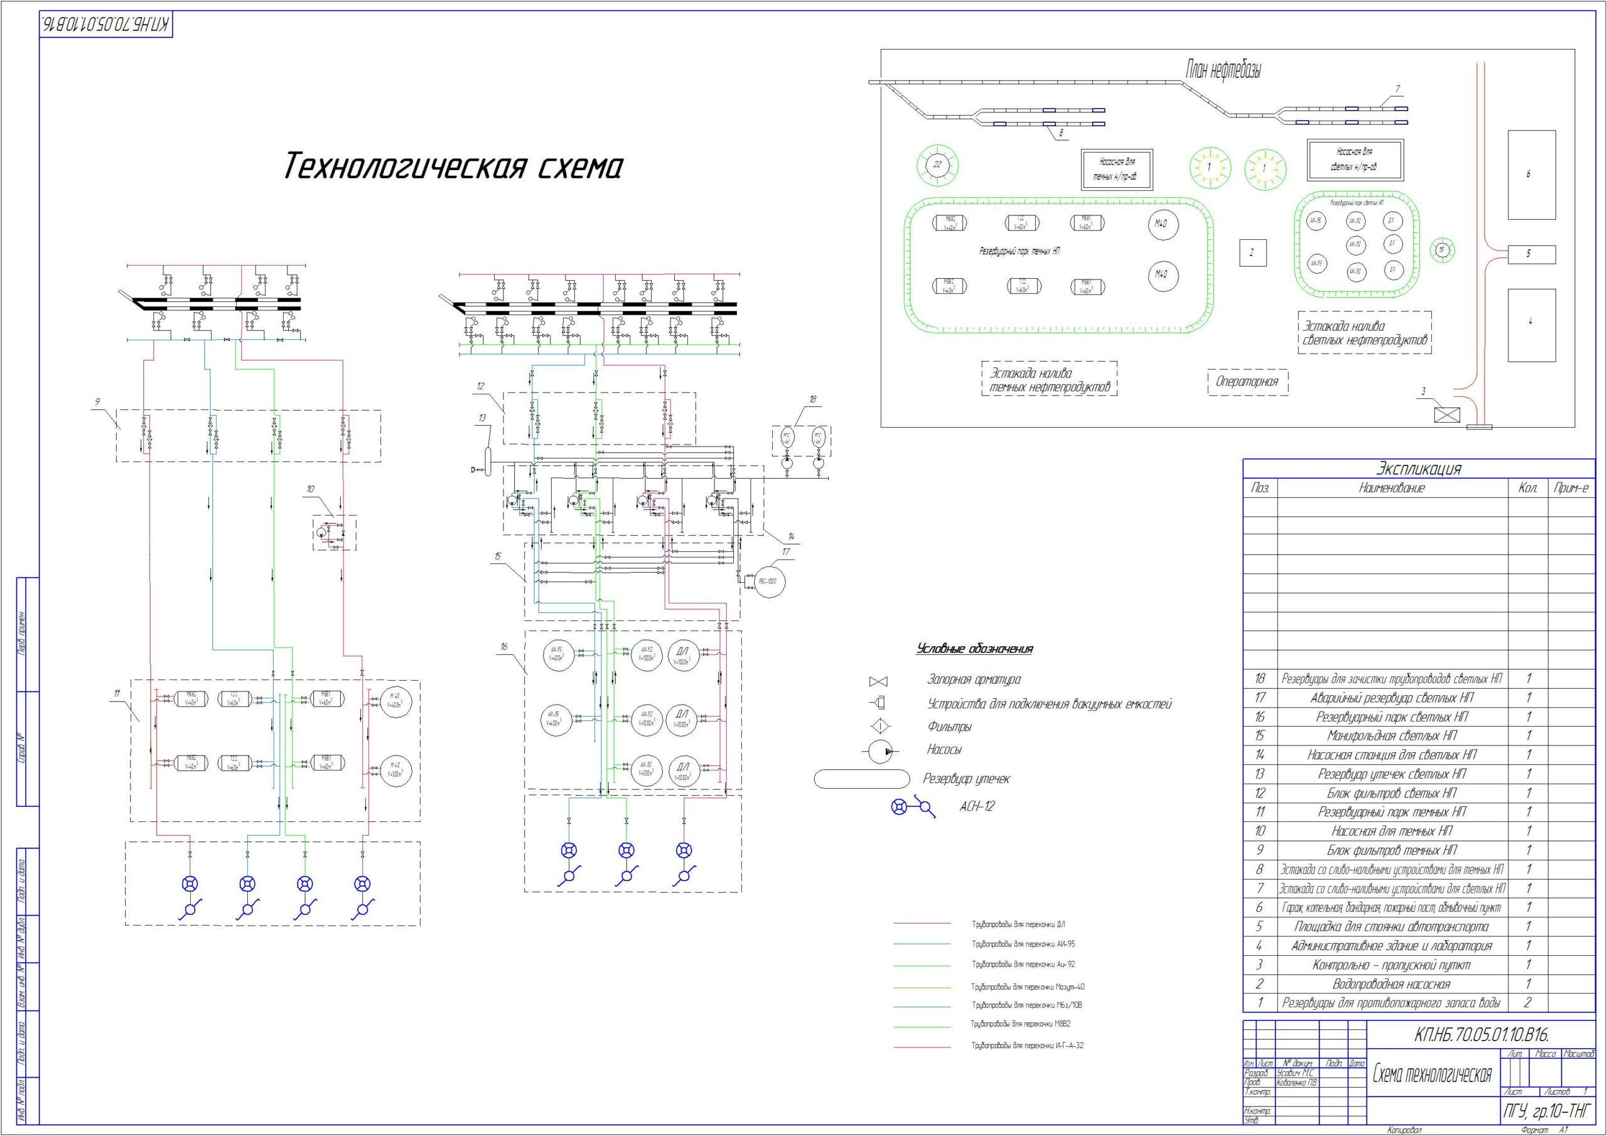Click table row 'Аварийный резервуар светлых НП'

tap(1419, 698)
